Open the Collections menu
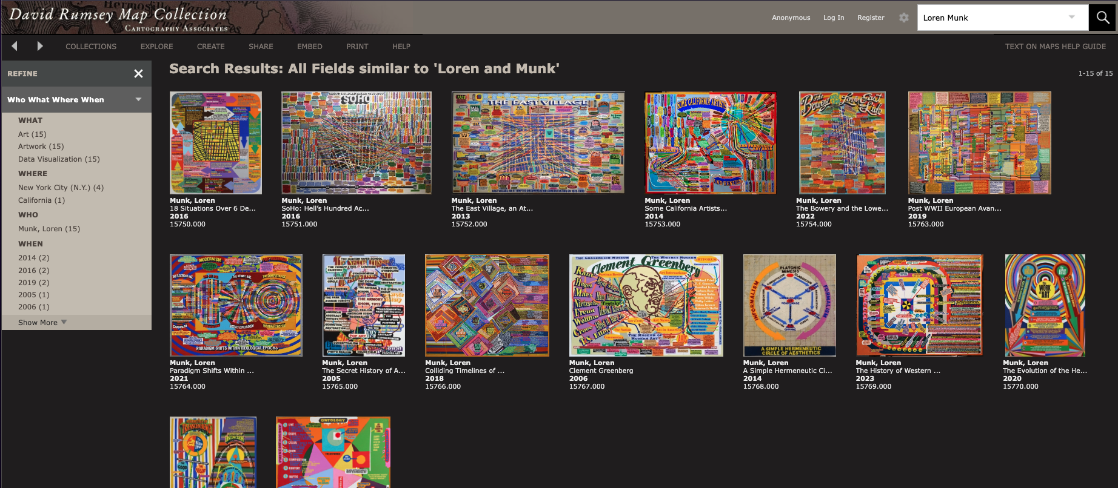The width and height of the screenshot is (1118, 488). coord(91,47)
